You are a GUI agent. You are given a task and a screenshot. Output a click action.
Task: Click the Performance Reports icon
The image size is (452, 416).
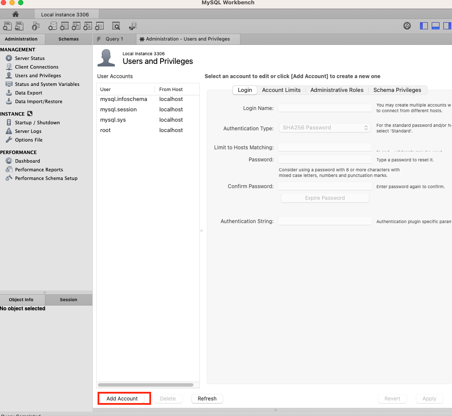(x=9, y=170)
